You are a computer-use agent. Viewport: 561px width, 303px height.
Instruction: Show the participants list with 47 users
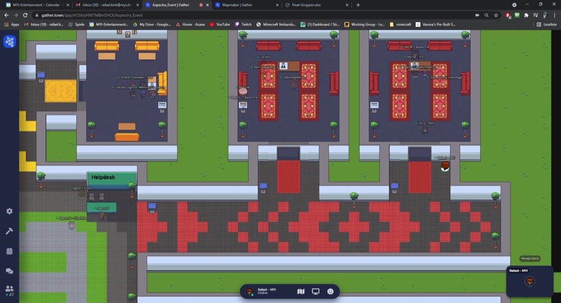click(x=9, y=290)
